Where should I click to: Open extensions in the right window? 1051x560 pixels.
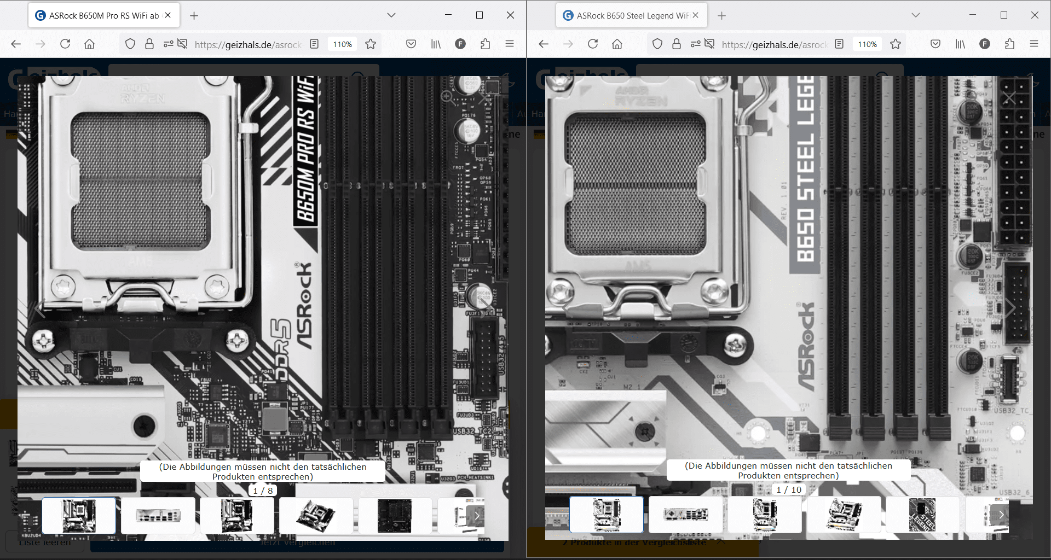point(1009,44)
